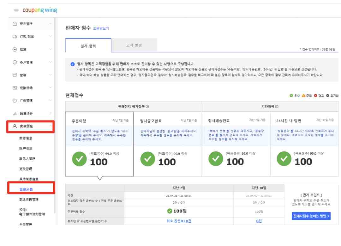Viewport: 341px width, 246px height.
Task: Click green check icon in 24시간 내 답변 card
Action: tap(284, 159)
